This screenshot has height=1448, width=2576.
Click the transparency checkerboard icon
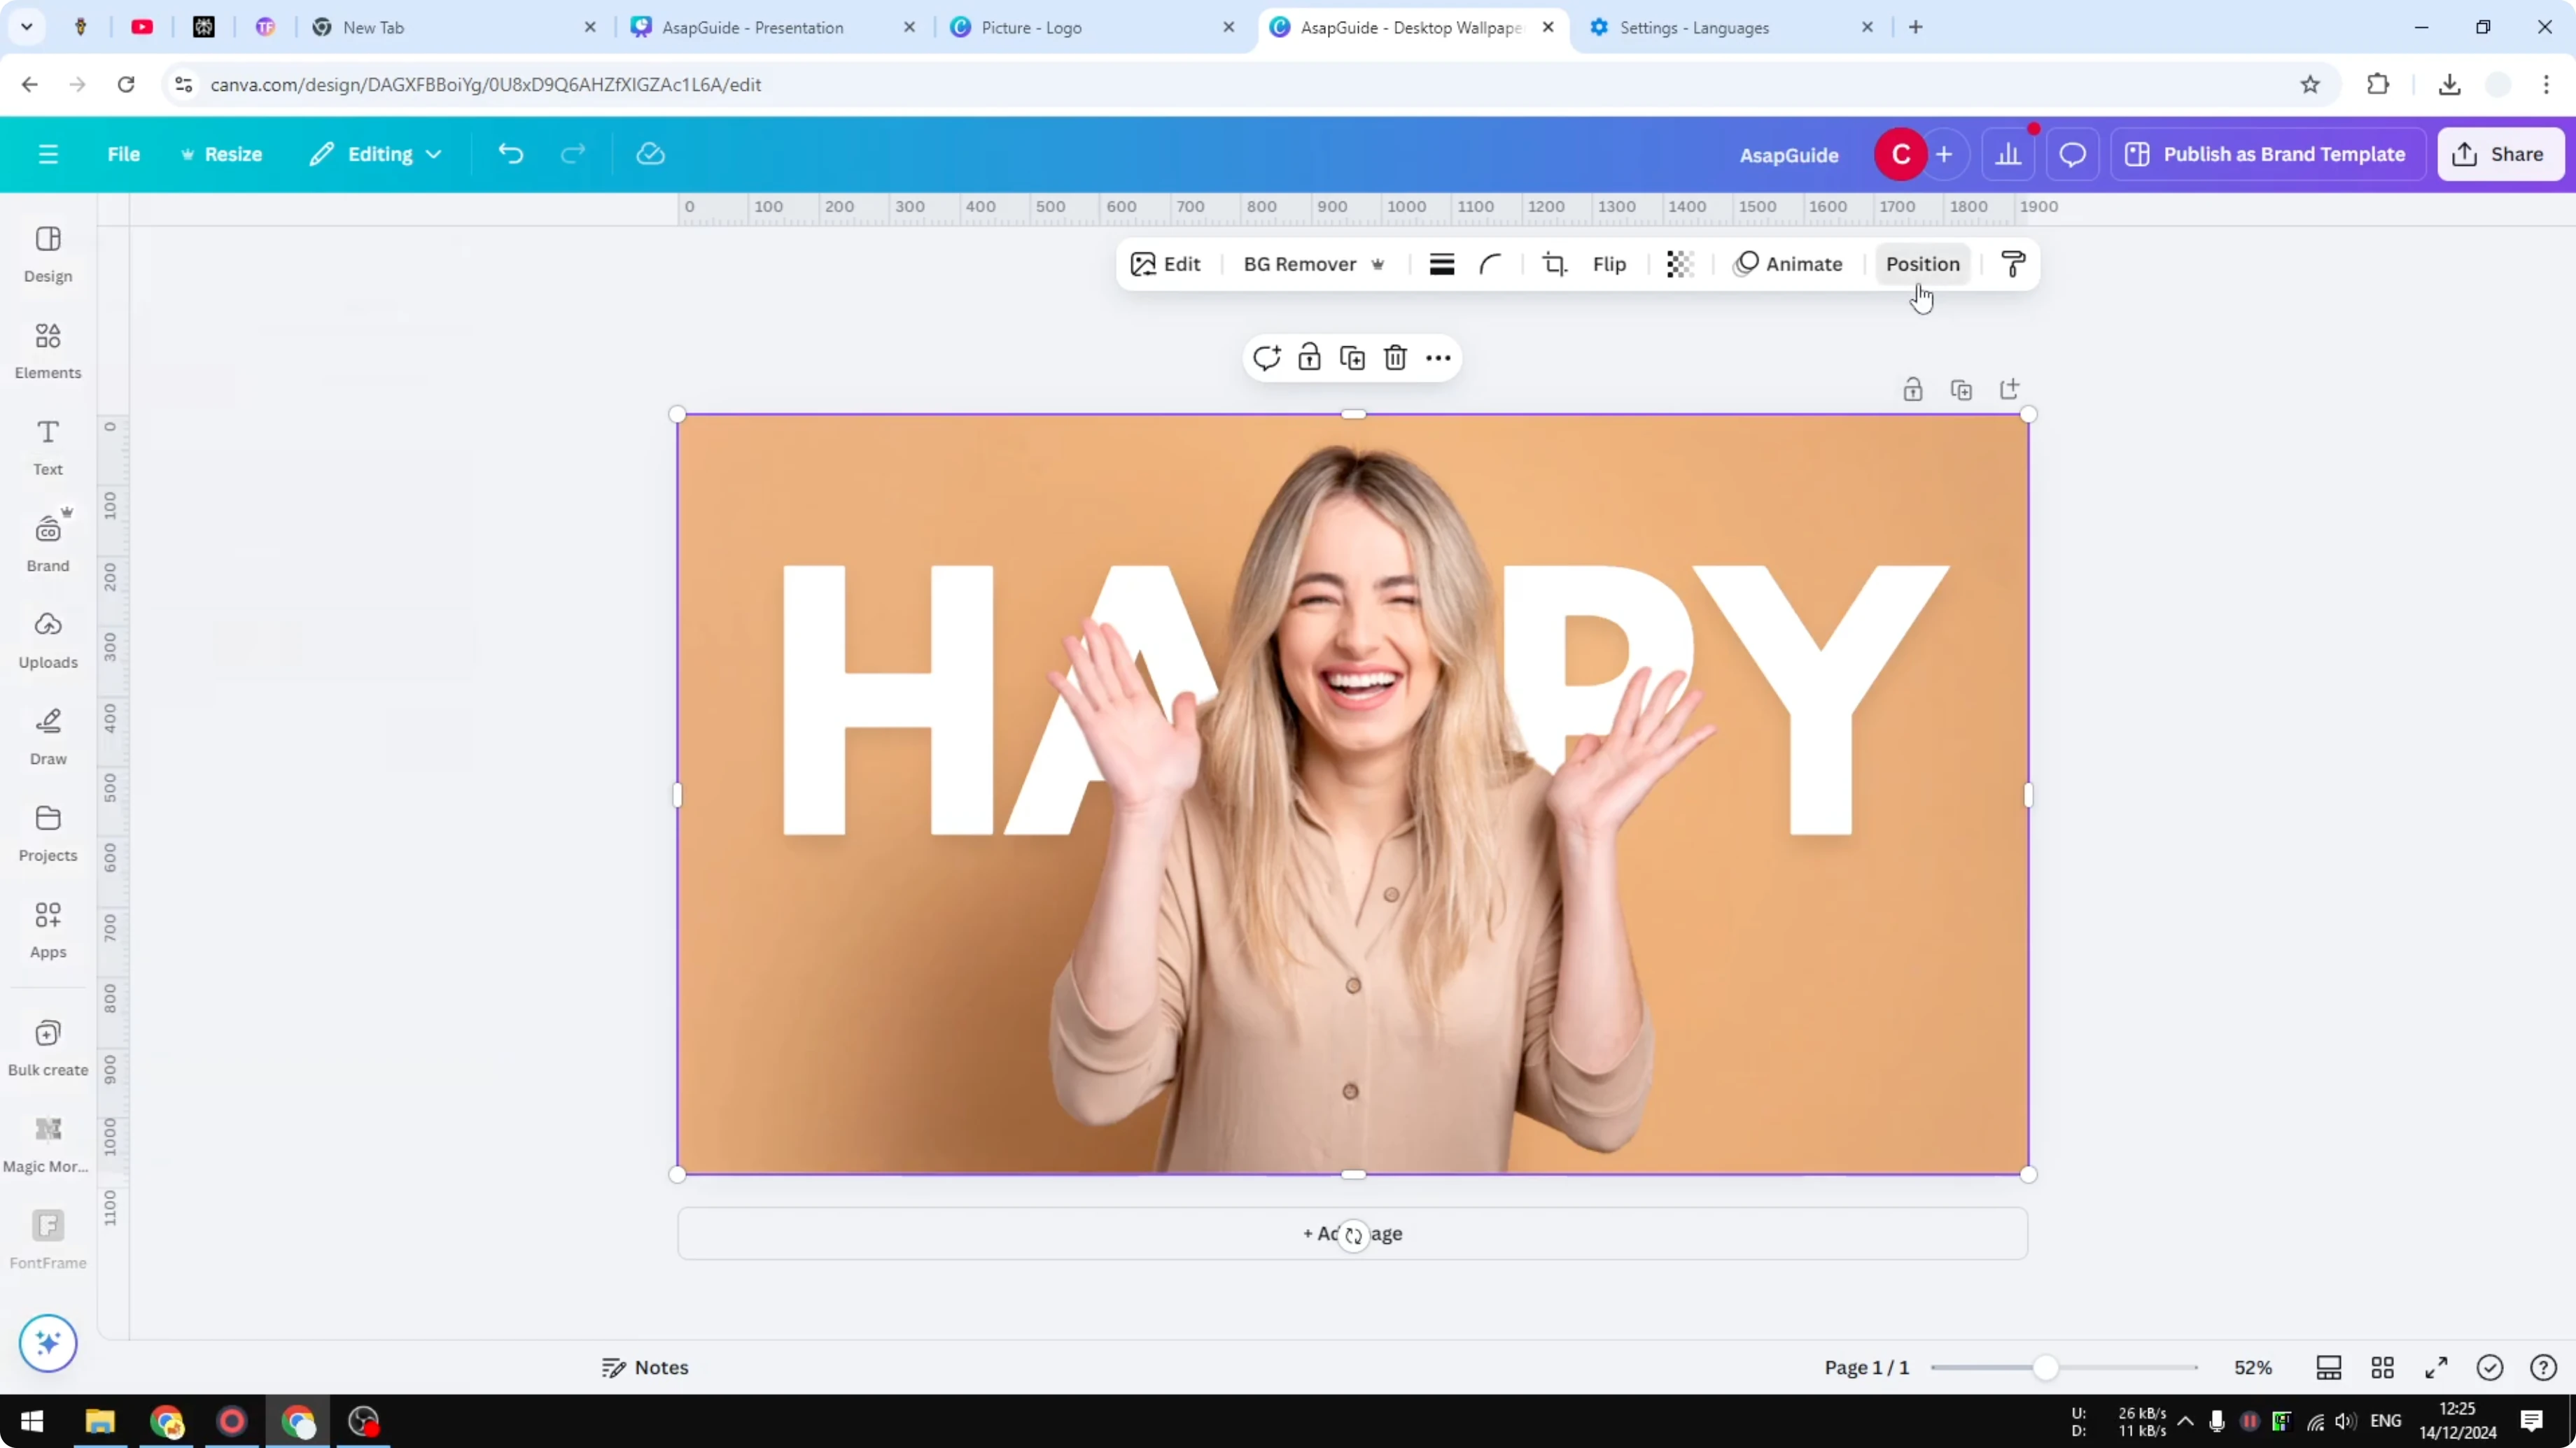[1679, 264]
